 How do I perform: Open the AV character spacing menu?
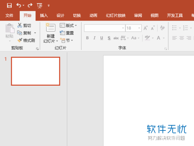[x=125, y=38]
